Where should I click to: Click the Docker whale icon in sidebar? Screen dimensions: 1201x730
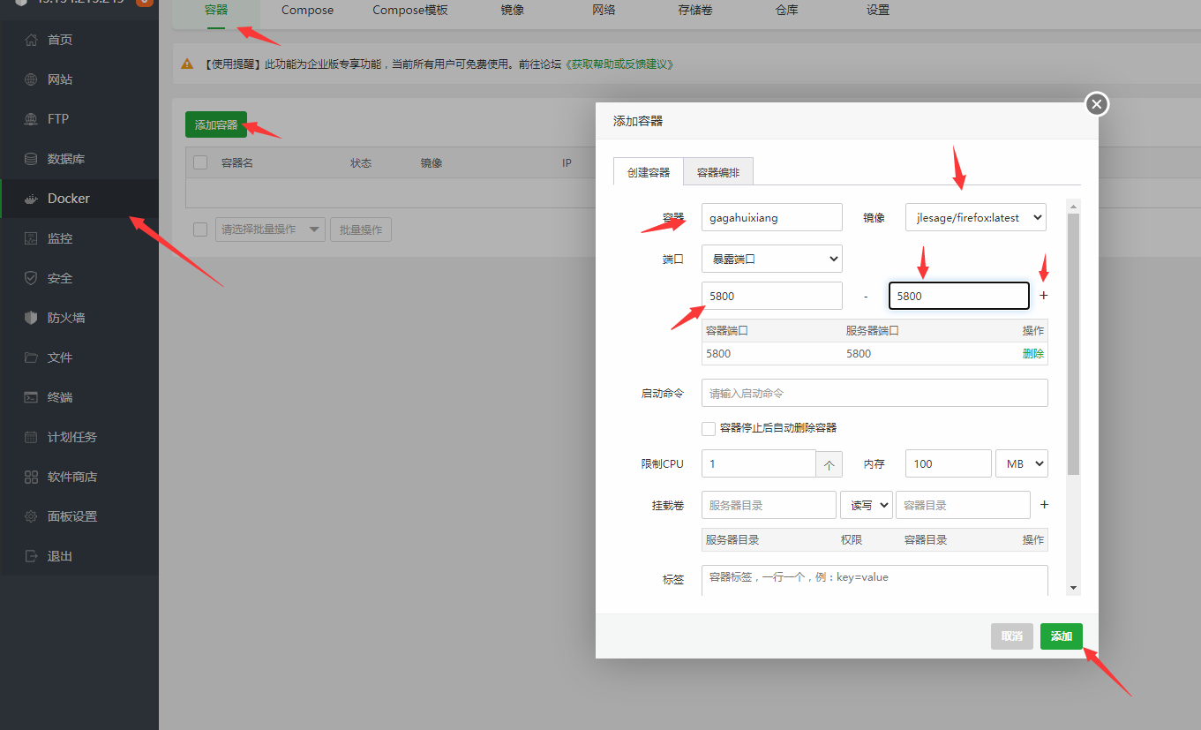(x=32, y=199)
